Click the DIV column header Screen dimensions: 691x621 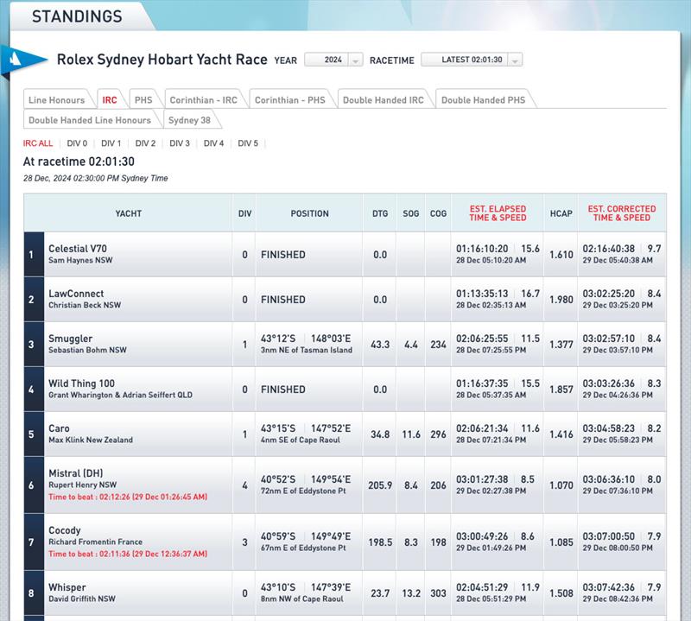click(244, 213)
